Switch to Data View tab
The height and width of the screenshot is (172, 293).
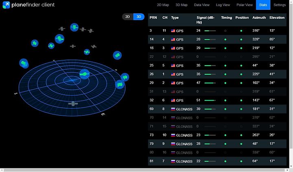click(x=202, y=5)
